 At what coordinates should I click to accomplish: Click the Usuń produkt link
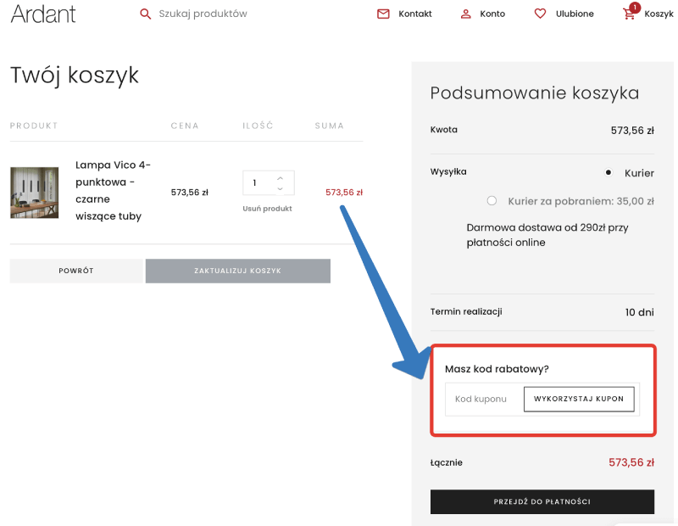(268, 208)
